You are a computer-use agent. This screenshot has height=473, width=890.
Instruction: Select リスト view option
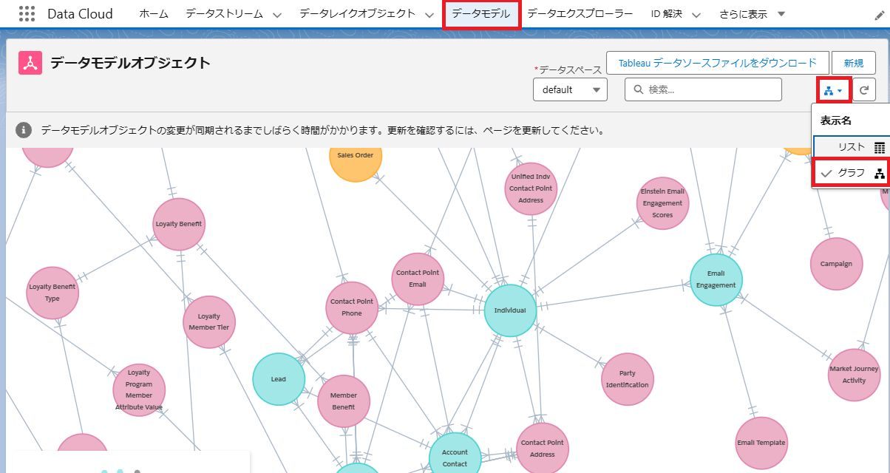[852, 147]
